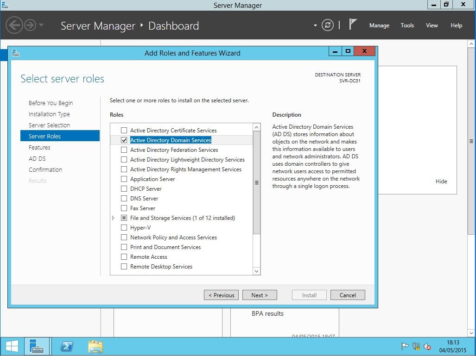Screen dimensions: 476x356
Task: Expand File and Storage Services tree
Action: pos(114,218)
